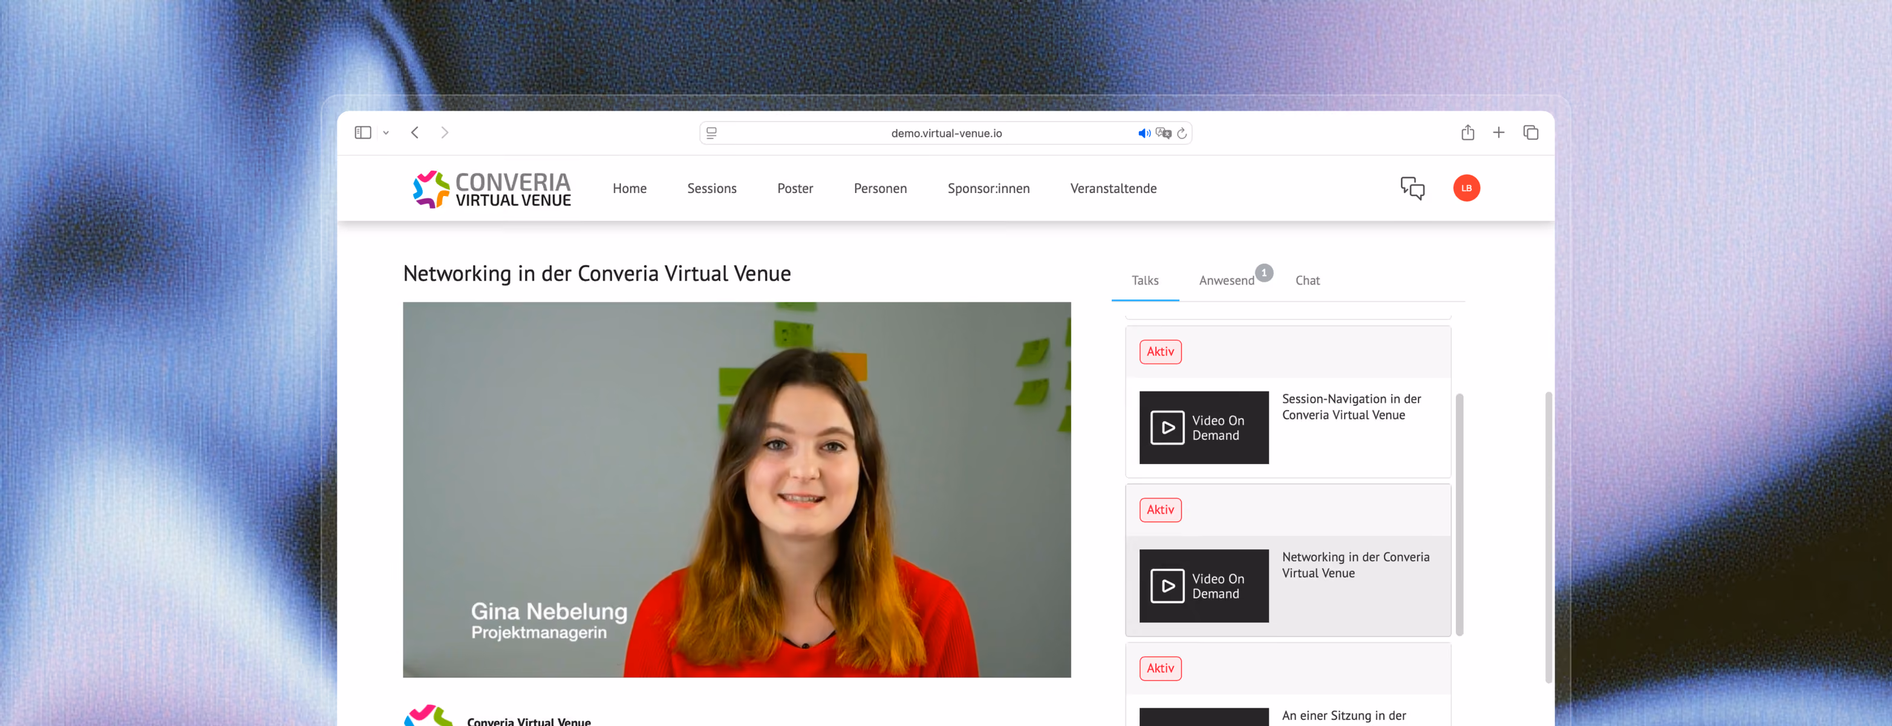Screen dimensions: 1892x726
Task: Click the Anwesend count badge
Action: (x=1264, y=273)
